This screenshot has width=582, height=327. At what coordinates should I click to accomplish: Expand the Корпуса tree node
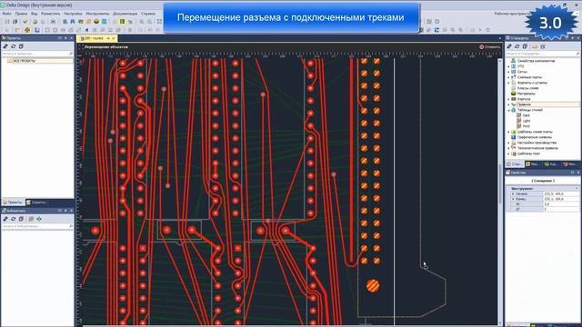(509, 99)
